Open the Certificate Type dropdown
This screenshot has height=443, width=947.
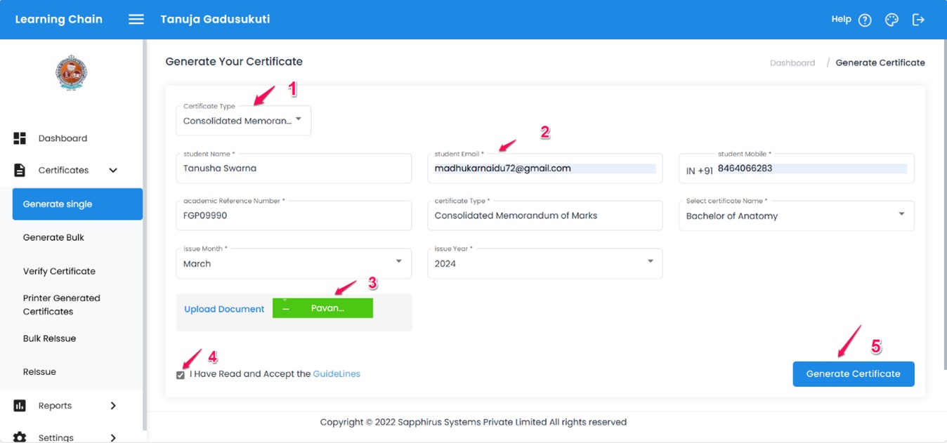coord(243,121)
